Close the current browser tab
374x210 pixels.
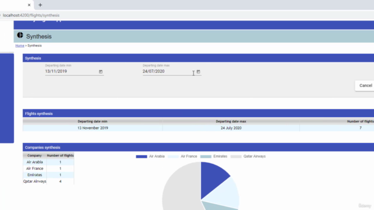(x=29, y=5)
